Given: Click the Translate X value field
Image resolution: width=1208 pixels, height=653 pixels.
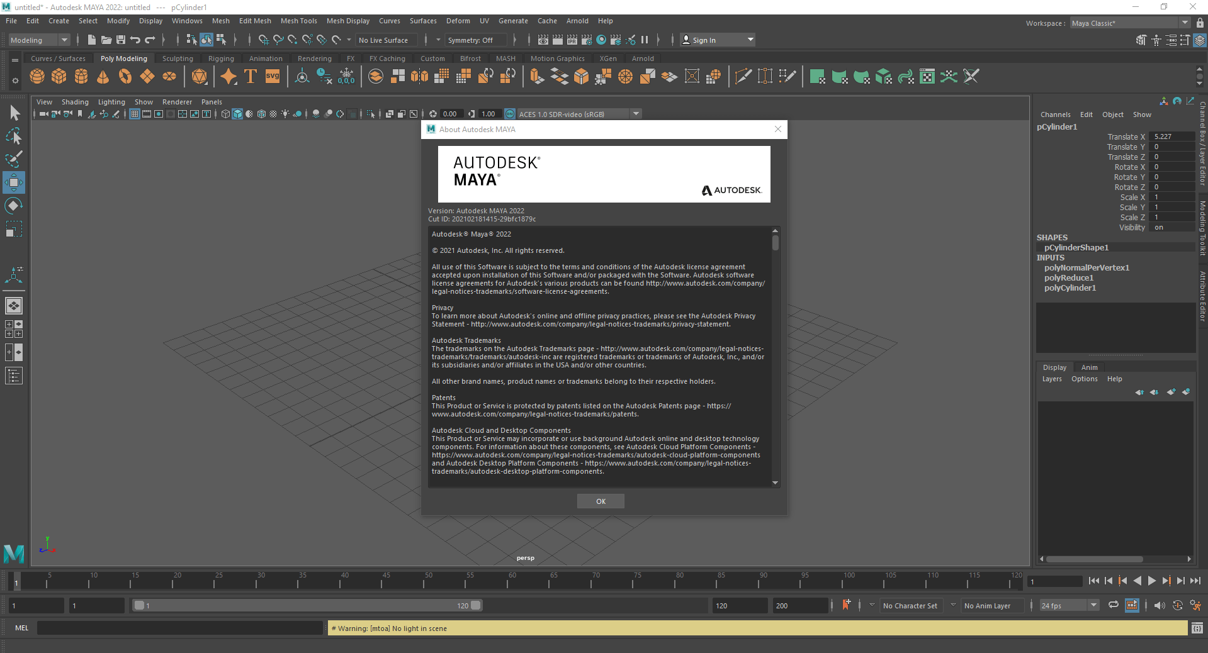Looking at the screenshot, I should pos(1171,137).
